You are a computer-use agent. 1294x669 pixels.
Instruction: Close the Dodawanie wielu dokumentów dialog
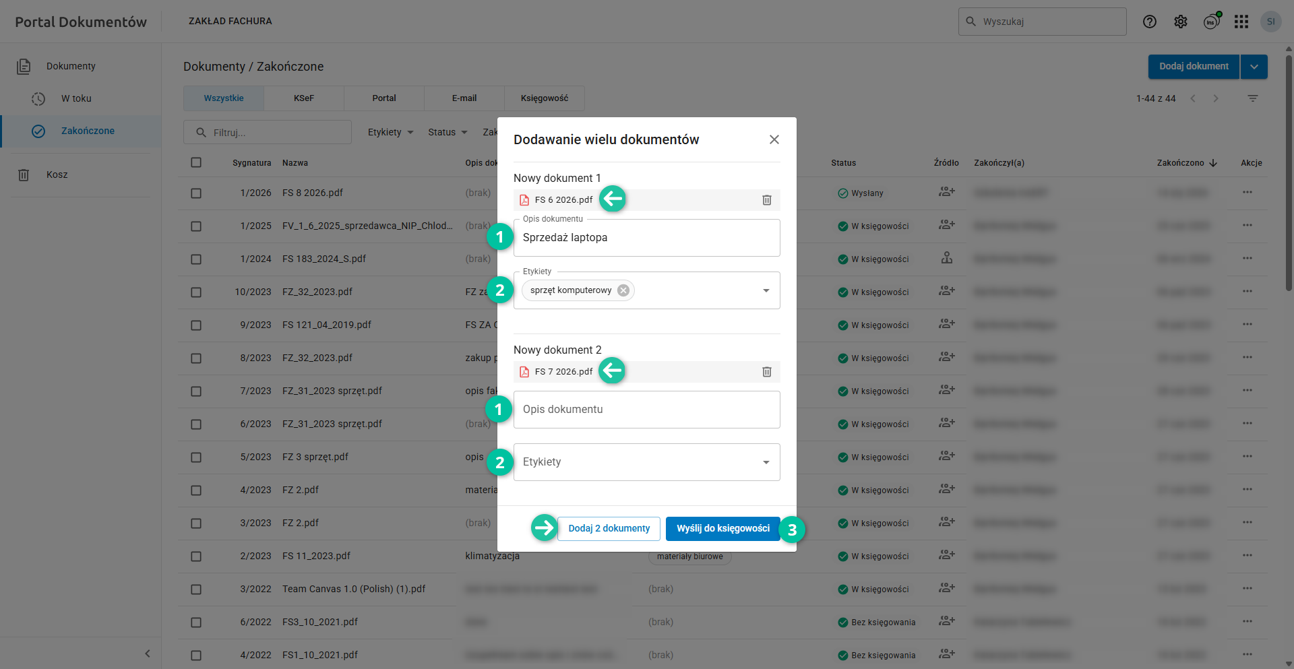tap(774, 139)
